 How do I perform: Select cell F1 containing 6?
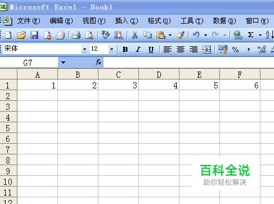(x=240, y=85)
